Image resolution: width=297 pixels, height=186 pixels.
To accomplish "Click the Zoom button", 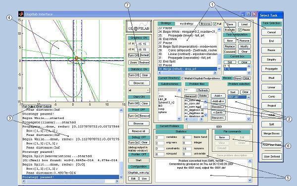I will pos(133,62).
